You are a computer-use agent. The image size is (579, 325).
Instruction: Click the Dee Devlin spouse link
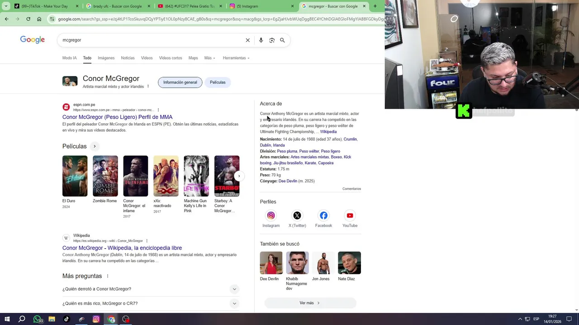click(x=288, y=181)
